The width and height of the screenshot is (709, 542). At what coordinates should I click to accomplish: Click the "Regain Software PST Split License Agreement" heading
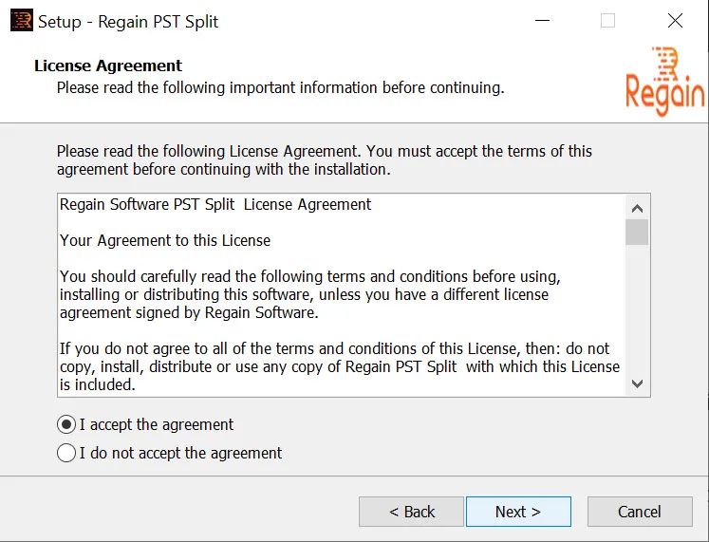click(x=215, y=204)
